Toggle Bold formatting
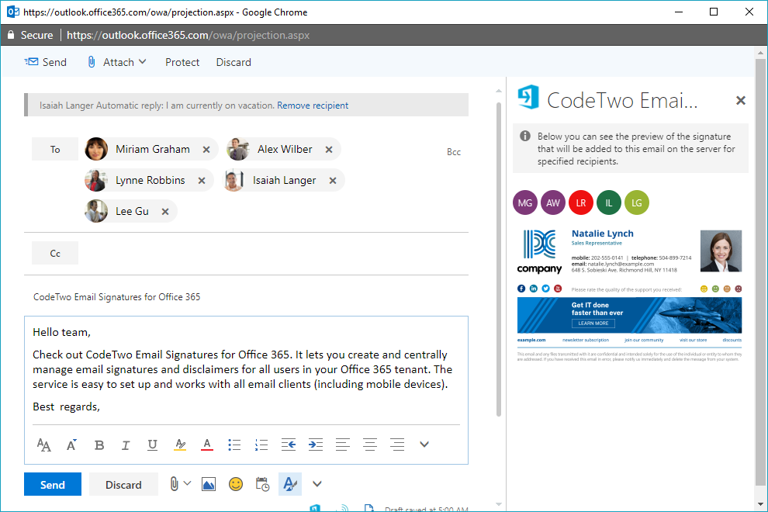The image size is (768, 512). 99,444
